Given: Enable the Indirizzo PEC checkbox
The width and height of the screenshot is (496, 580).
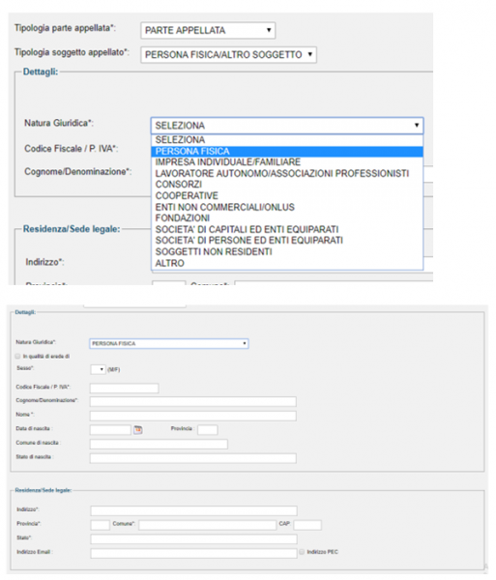Looking at the screenshot, I should pos(302,552).
